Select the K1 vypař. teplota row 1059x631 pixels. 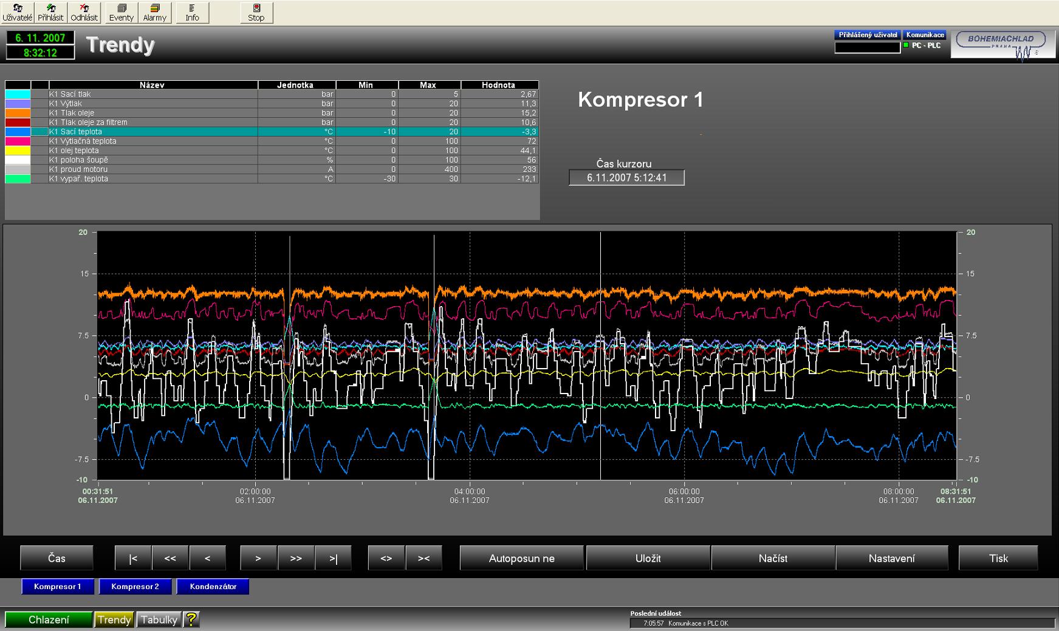pyautogui.click(x=272, y=179)
